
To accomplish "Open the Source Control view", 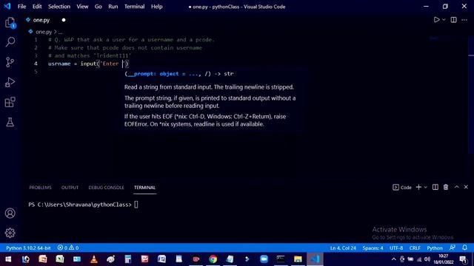I will pyautogui.click(x=10, y=62).
